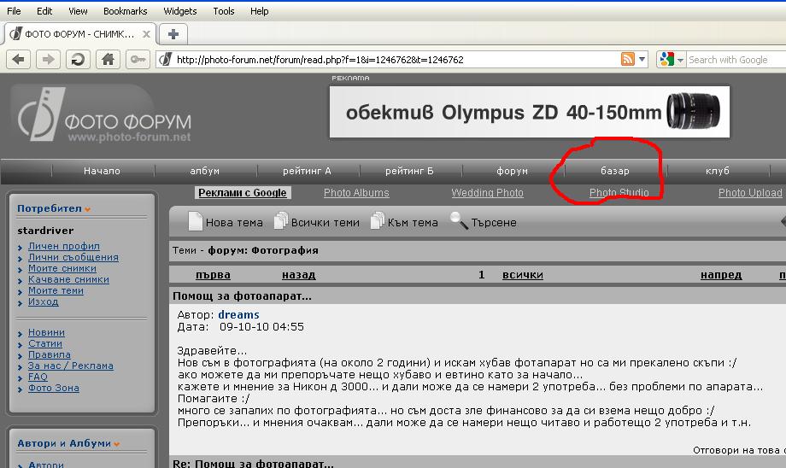
Task: Reload the page with the refresh icon
Action: [78, 59]
